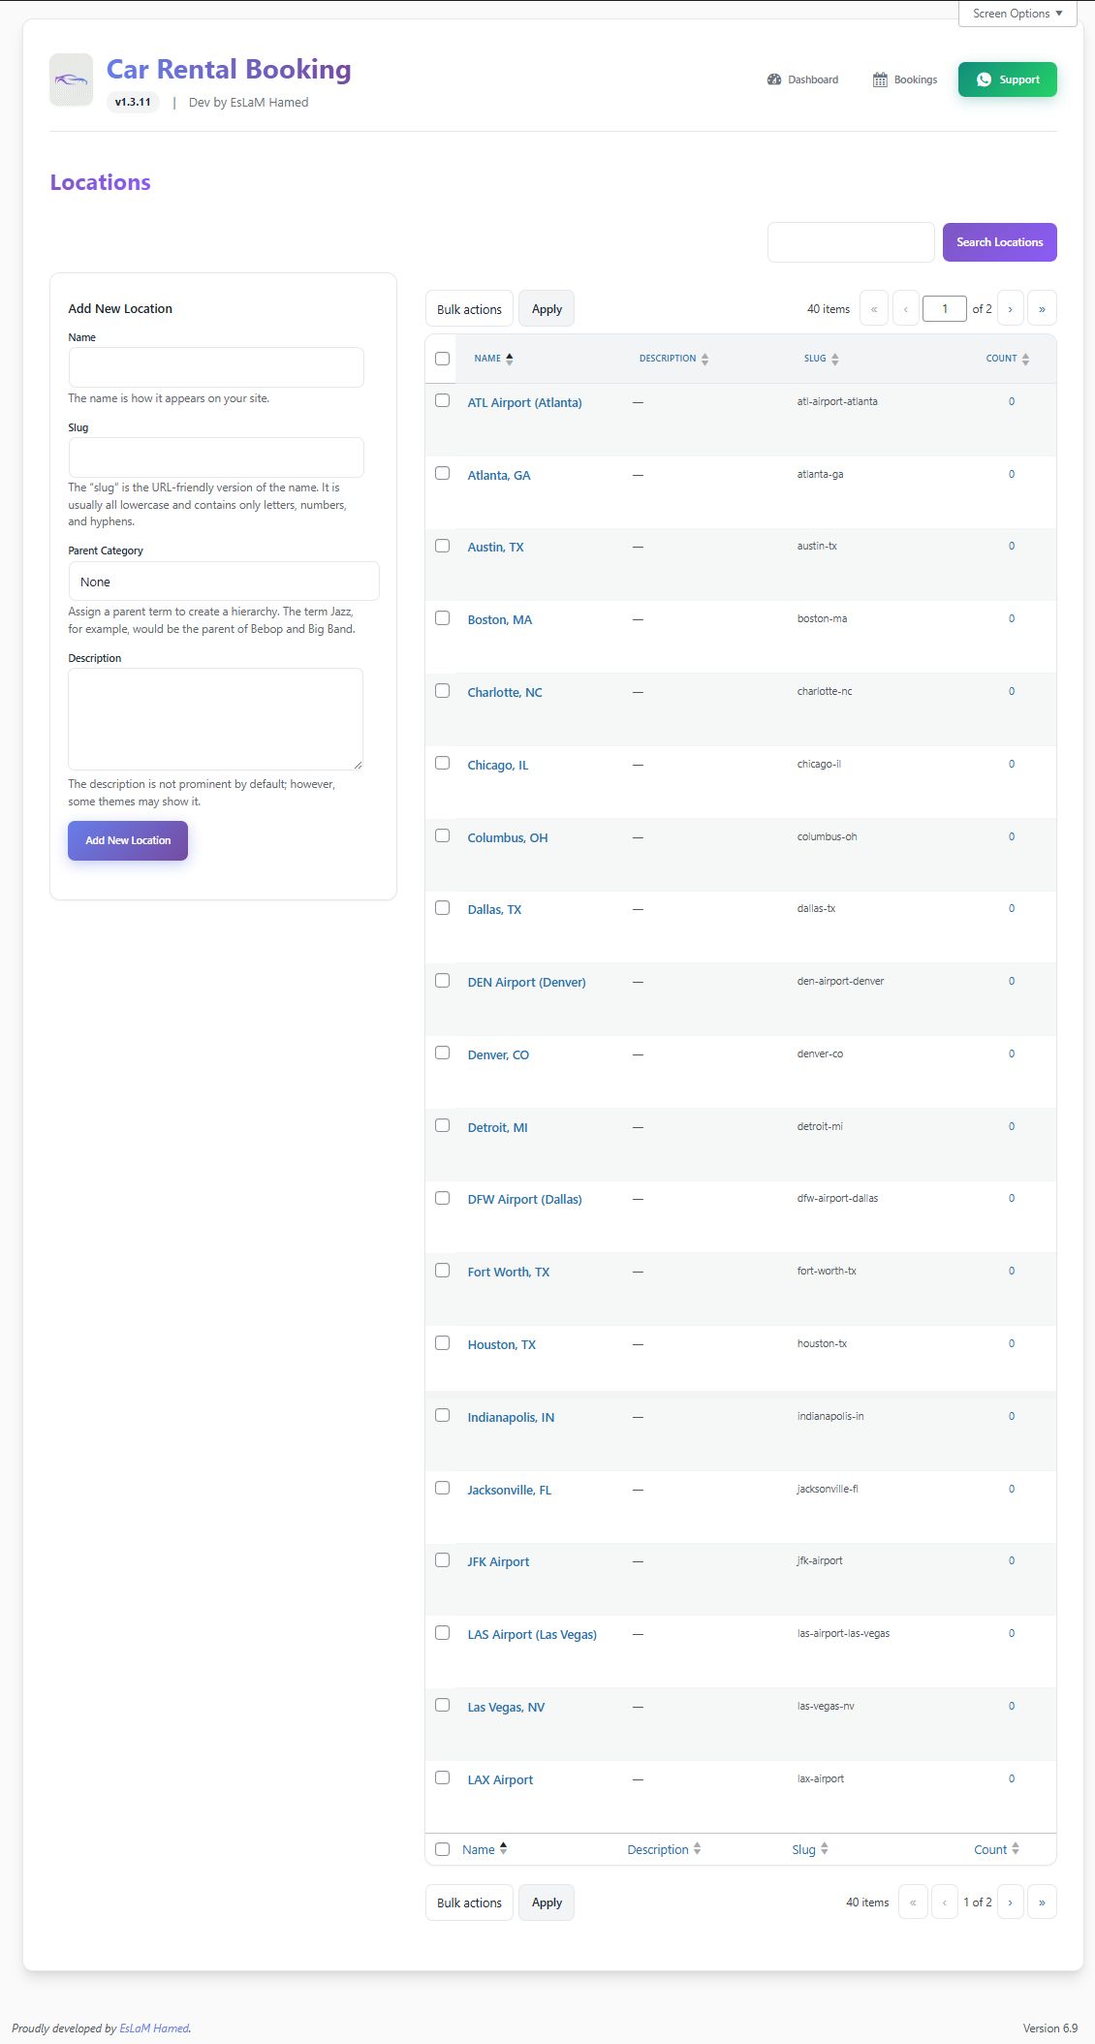Click the Add New Location button
Viewport: 1095px width, 2044px height.
128,840
